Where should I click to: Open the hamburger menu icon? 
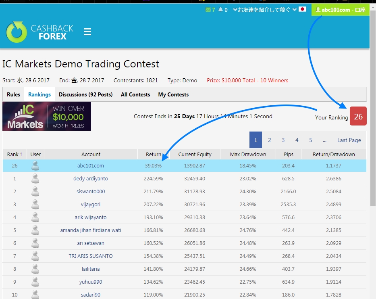[87, 32]
